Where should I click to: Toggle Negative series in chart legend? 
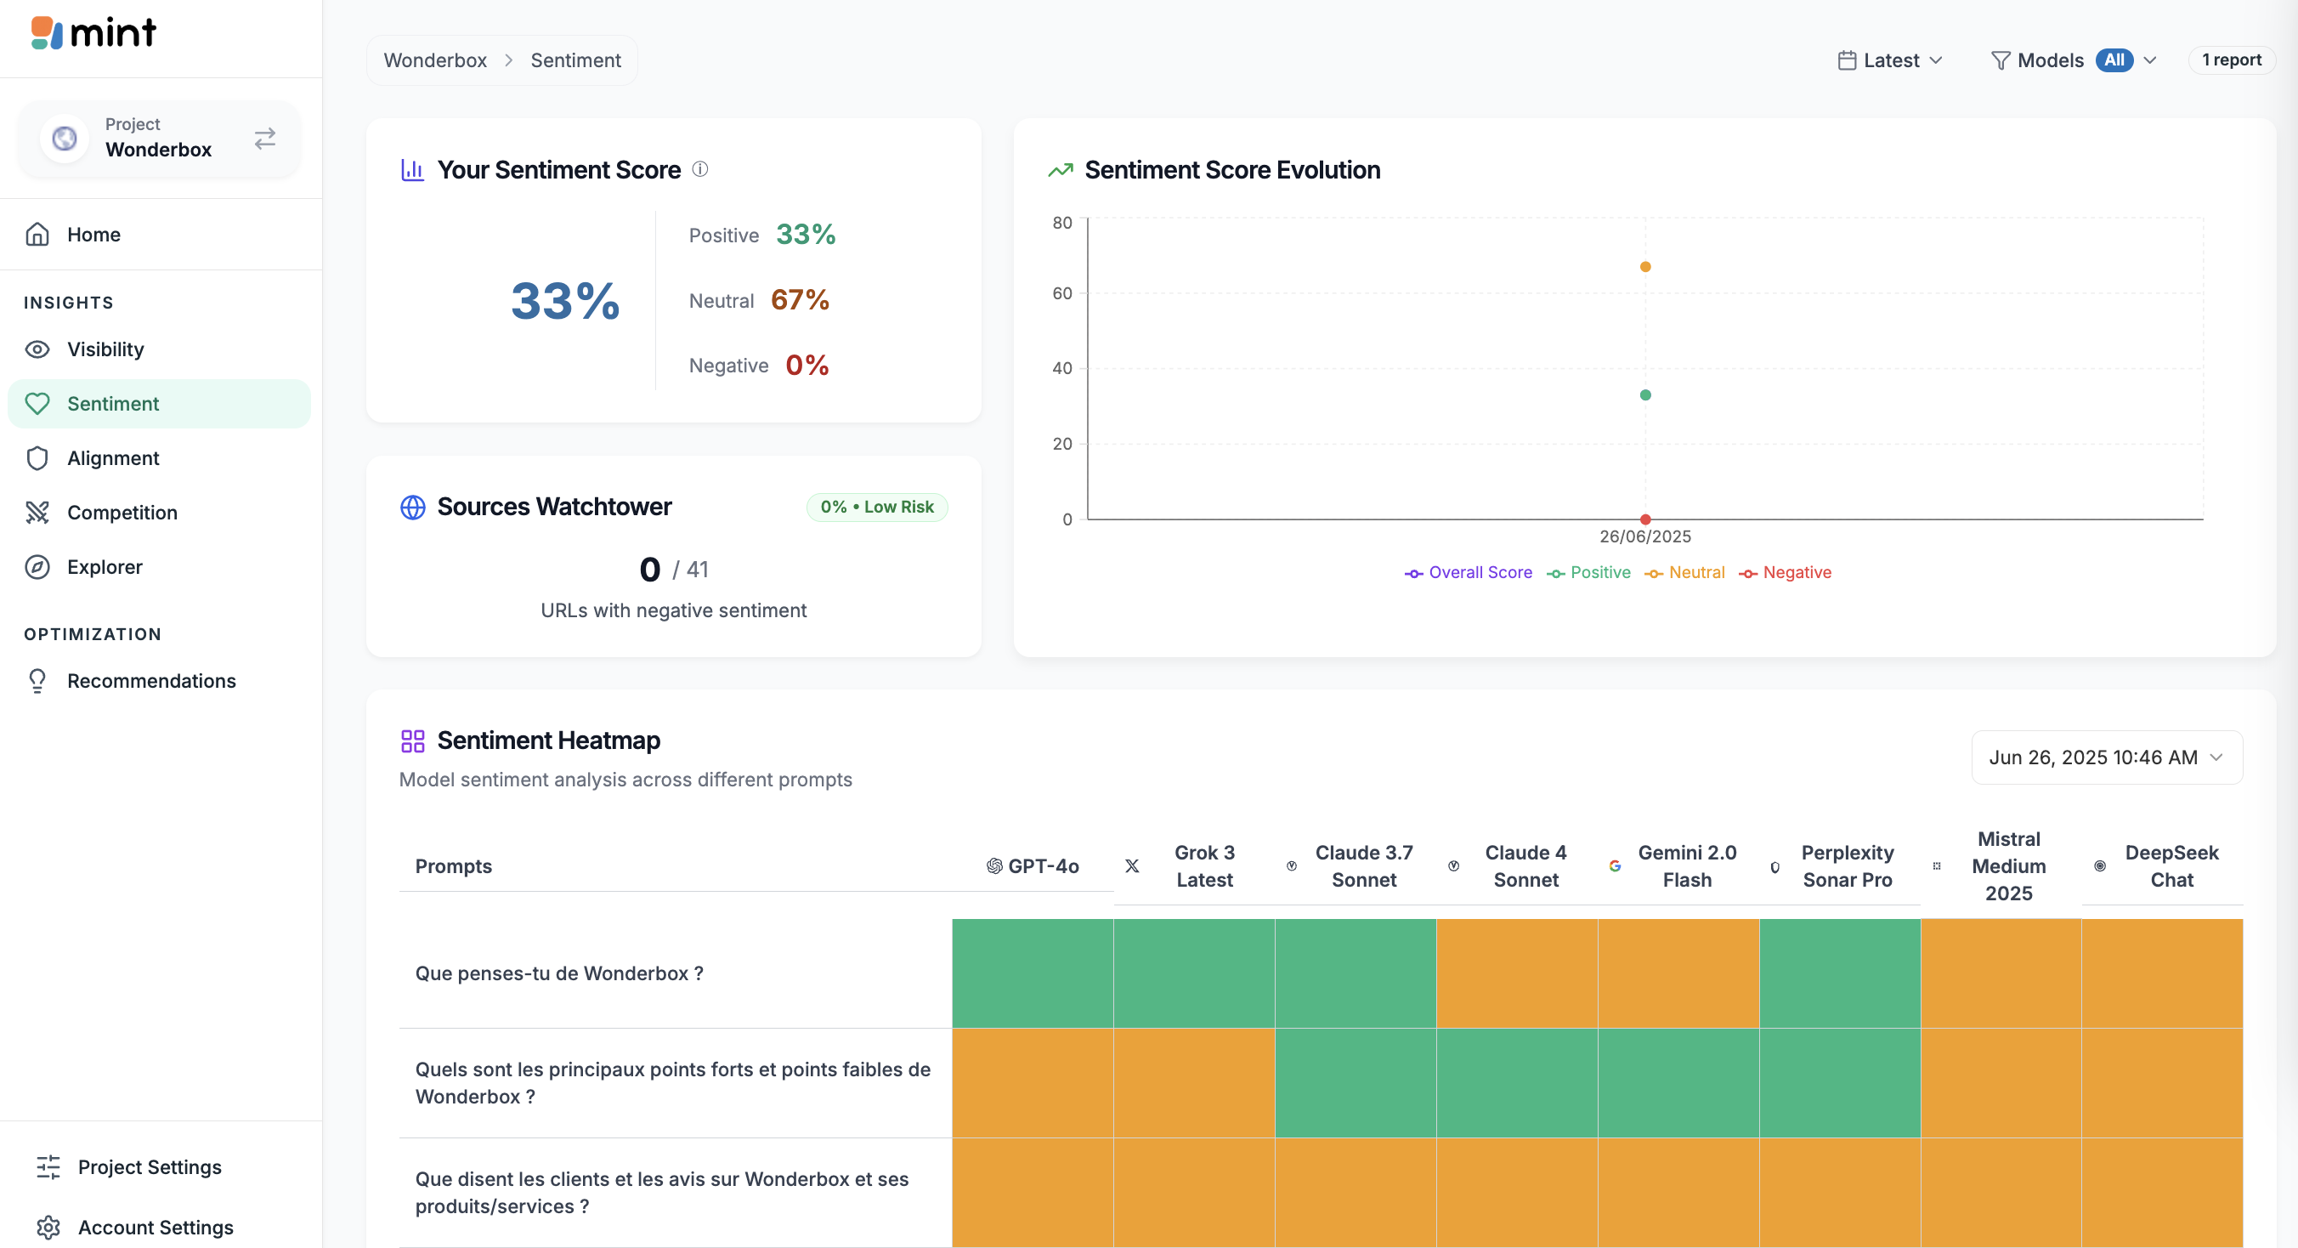pyautogui.click(x=1785, y=572)
